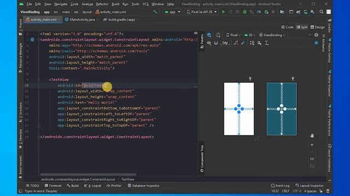Click the Clear Constraints icon

tap(236, 43)
